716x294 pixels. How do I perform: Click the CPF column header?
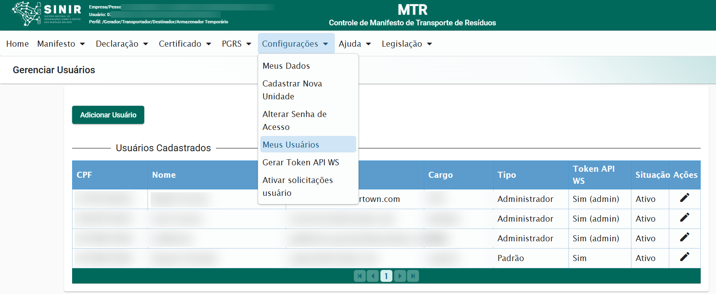tap(110, 175)
